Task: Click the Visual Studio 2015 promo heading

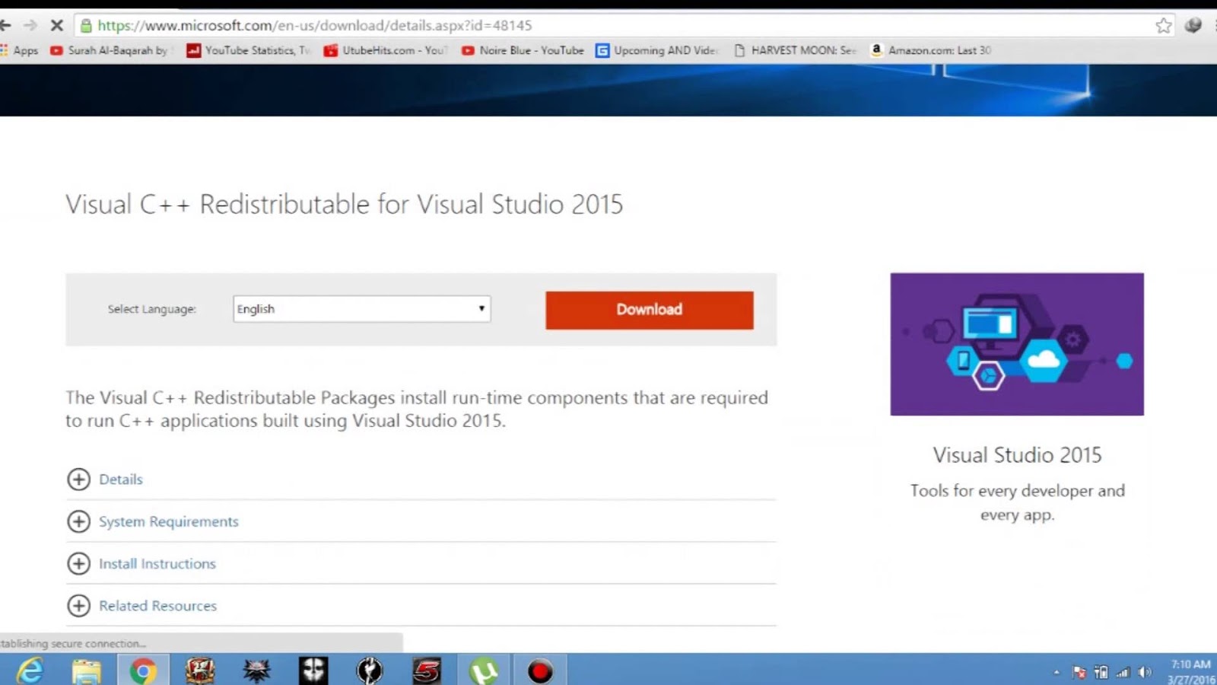Action: click(x=1017, y=455)
